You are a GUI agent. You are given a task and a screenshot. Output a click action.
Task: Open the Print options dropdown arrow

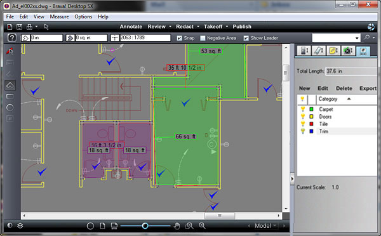pyautogui.click(x=36, y=27)
